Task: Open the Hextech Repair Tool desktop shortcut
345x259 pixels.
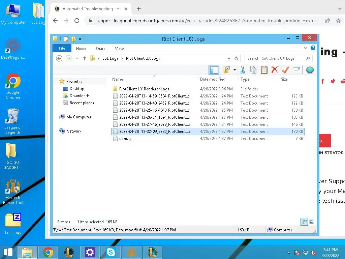Action: pos(13,192)
